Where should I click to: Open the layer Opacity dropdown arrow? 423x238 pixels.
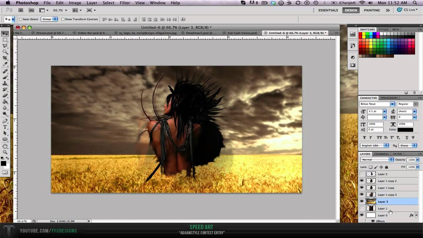pyautogui.click(x=417, y=160)
